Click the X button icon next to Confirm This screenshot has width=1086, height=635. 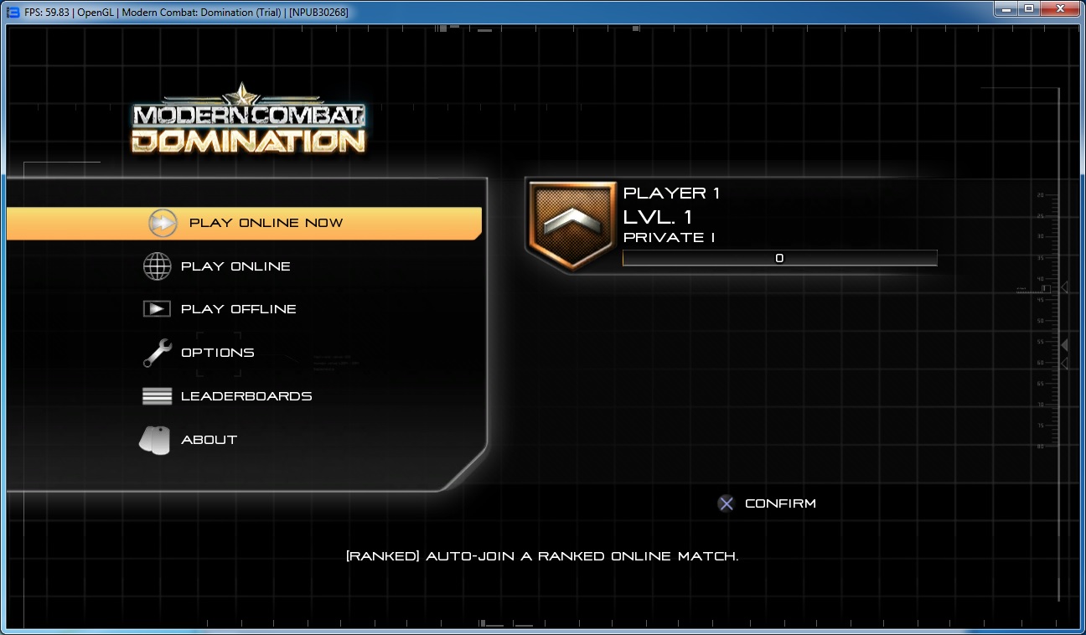726,503
